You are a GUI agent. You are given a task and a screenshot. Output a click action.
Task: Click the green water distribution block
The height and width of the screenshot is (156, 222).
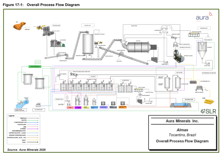point(35,67)
